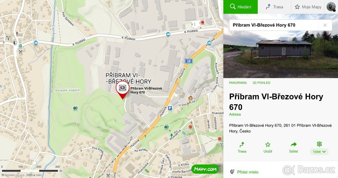Open the Hledání search tab
Viewport: 338px width, 178px height.
[x=241, y=7]
